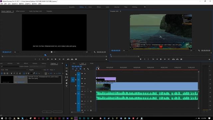Play the Source monitor

56,59
